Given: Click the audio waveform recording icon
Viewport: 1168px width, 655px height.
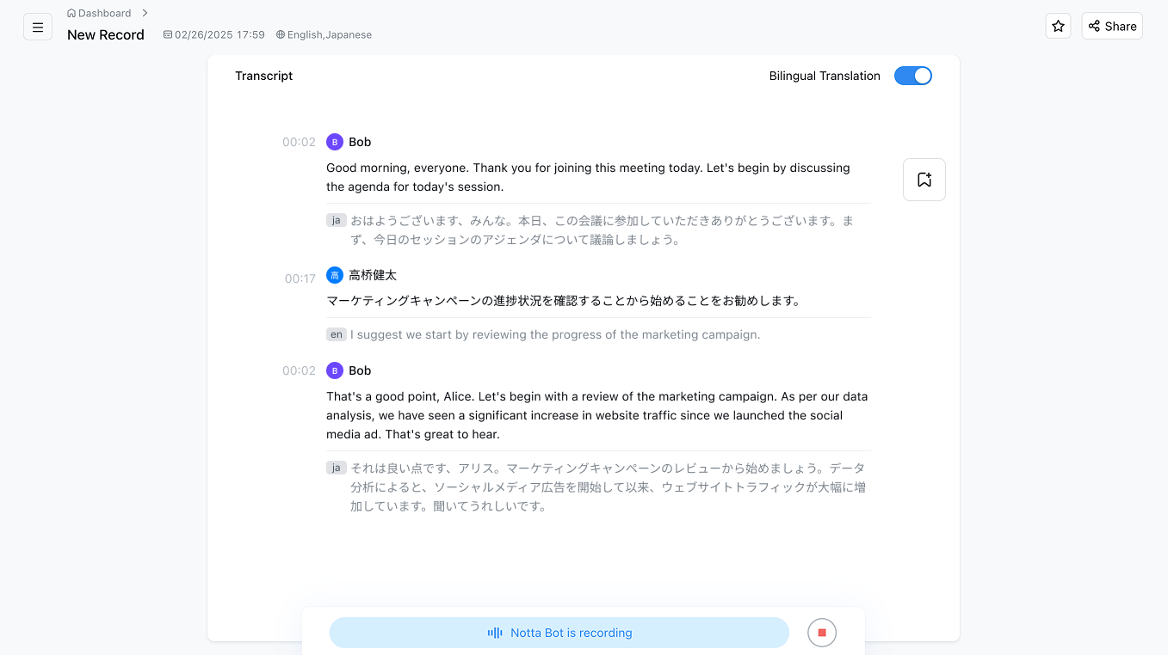Looking at the screenshot, I should click(x=495, y=633).
